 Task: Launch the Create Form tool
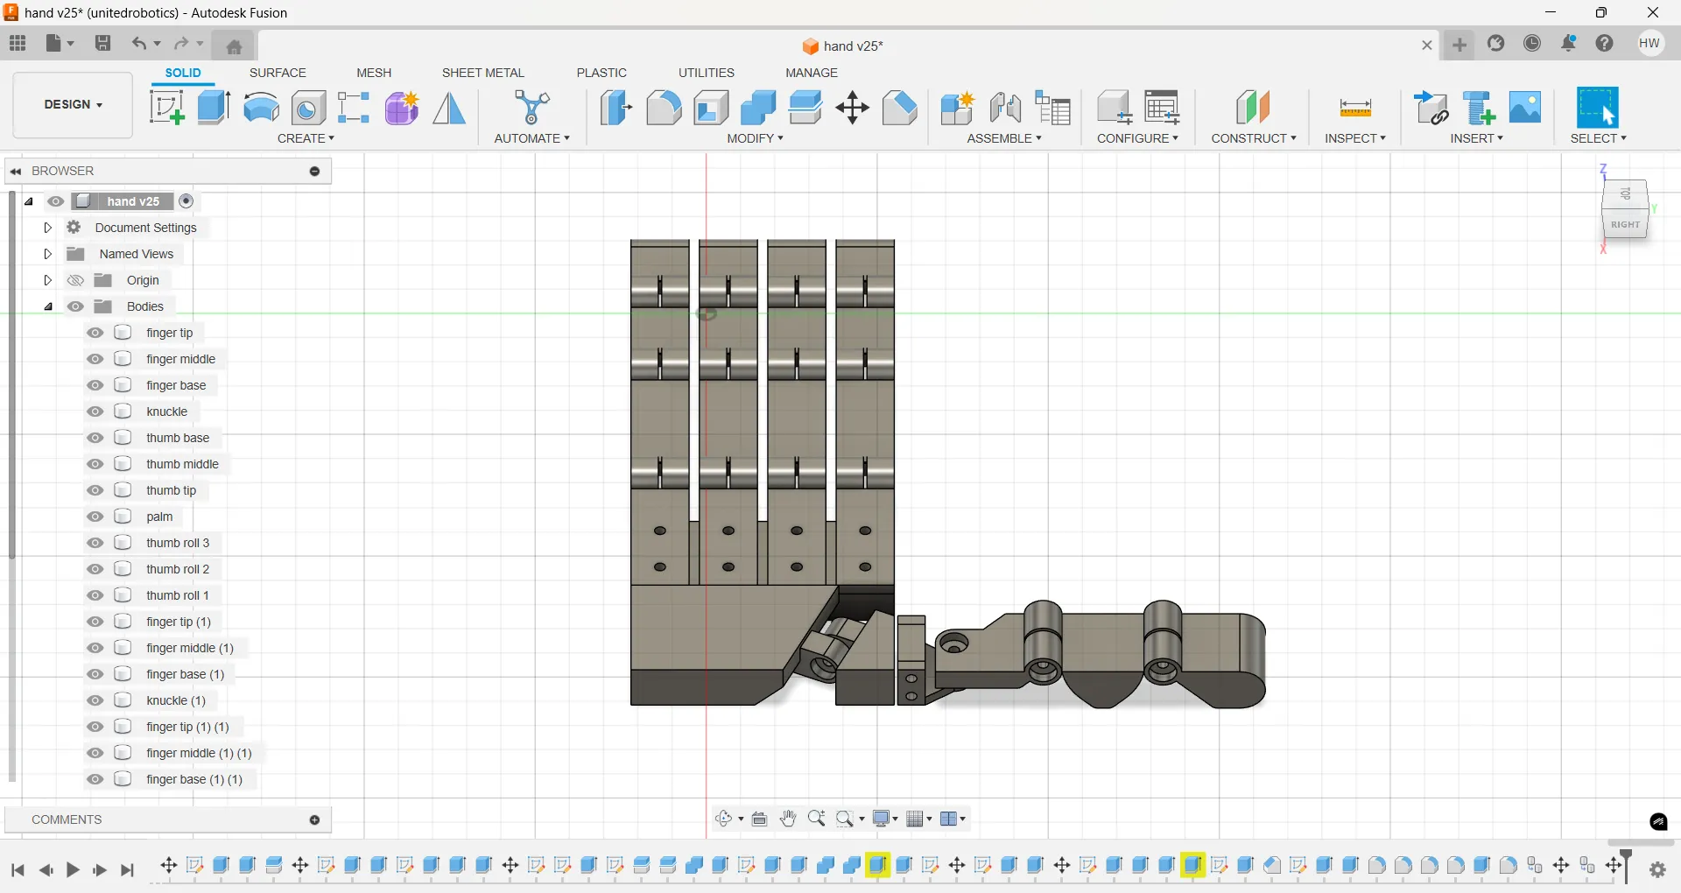(x=401, y=107)
